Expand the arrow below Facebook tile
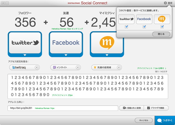 (x=66, y=55)
